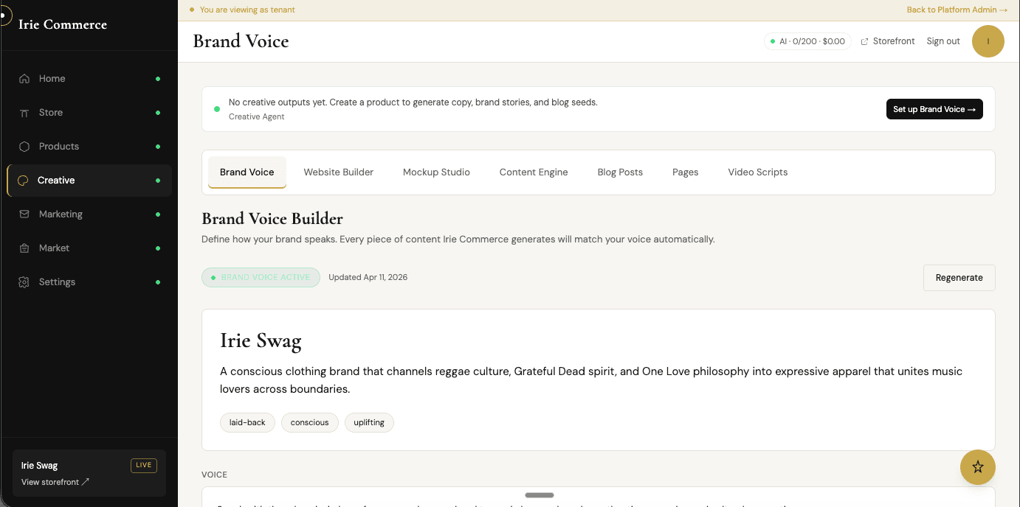Switch to the Pages tab
Screen dimensions: 1020x507
(685, 172)
